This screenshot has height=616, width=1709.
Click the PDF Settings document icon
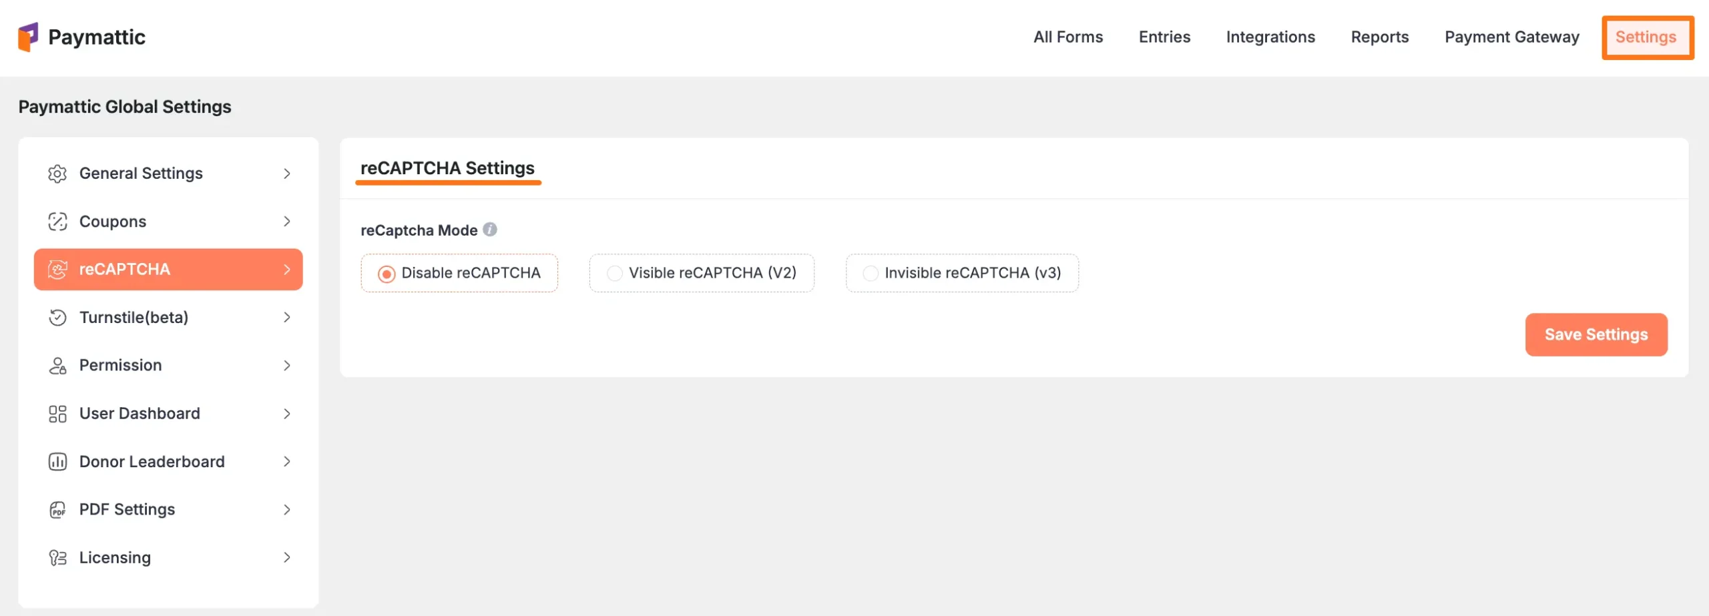pyautogui.click(x=57, y=509)
